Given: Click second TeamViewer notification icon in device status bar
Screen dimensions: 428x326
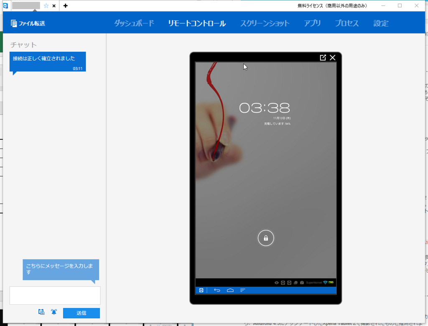Looking at the screenshot, I should click(289, 283).
